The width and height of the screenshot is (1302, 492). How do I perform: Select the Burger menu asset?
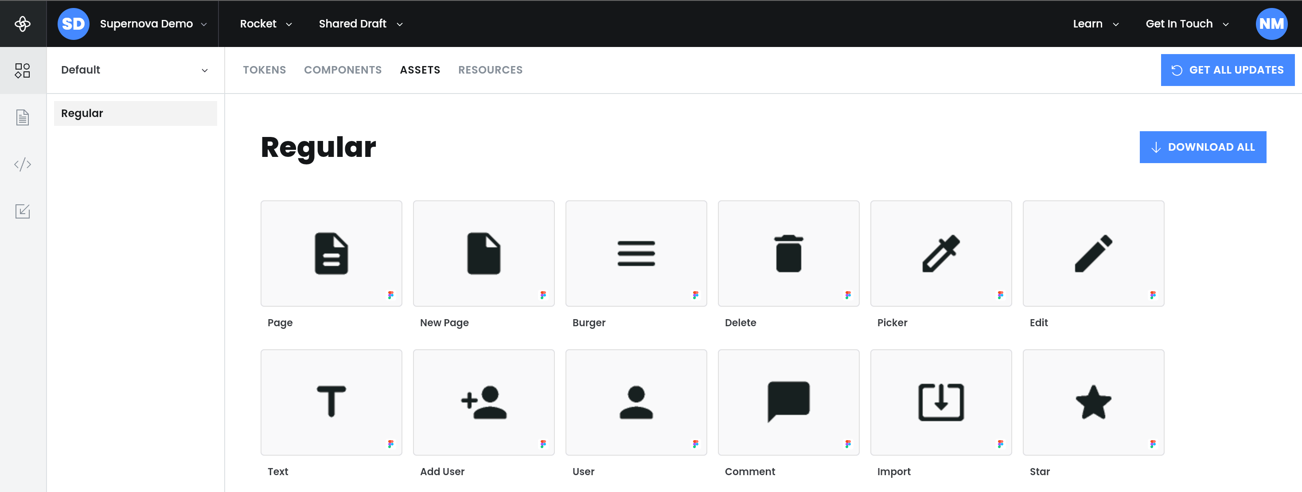click(x=636, y=254)
